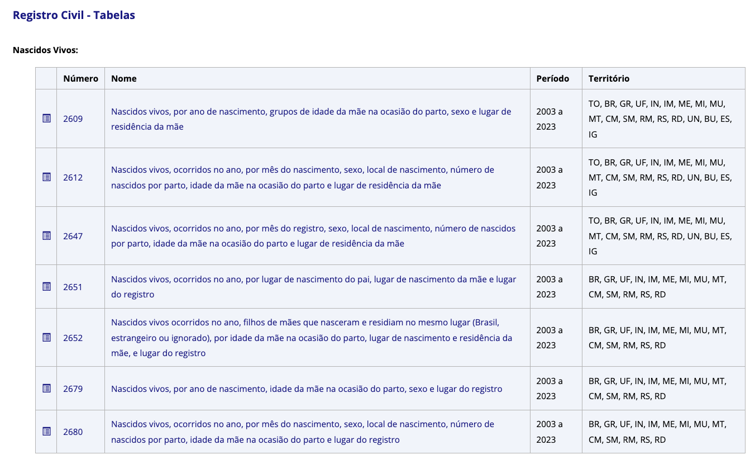The height and width of the screenshot is (459, 755).
Task: Click the table icon beside number 2612
Action: (46, 177)
